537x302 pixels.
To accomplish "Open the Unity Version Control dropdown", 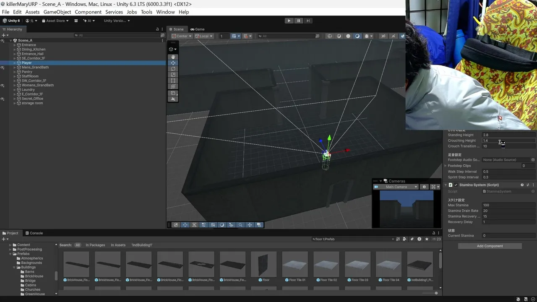I will tap(117, 21).
